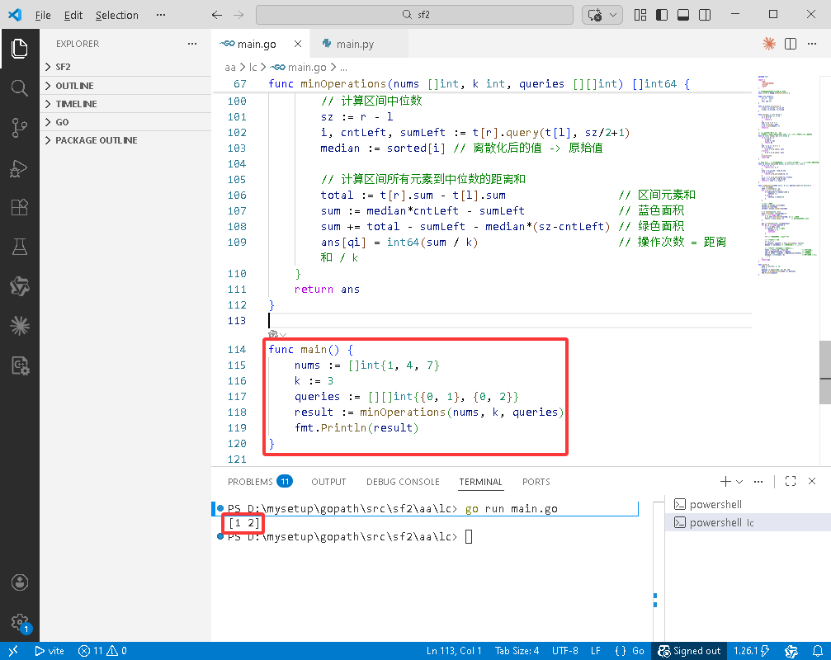Expand the GO section
The width and height of the screenshot is (831, 660).
tap(125, 122)
